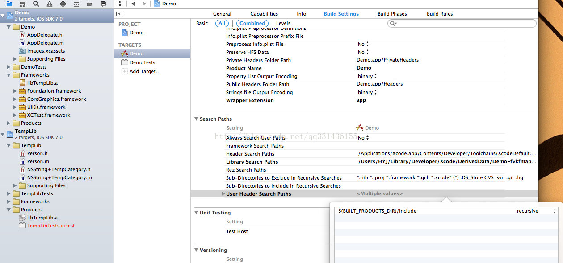This screenshot has height=263, width=563.
Task: Expand the DemoTests group
Action: [x=9, y=67]
